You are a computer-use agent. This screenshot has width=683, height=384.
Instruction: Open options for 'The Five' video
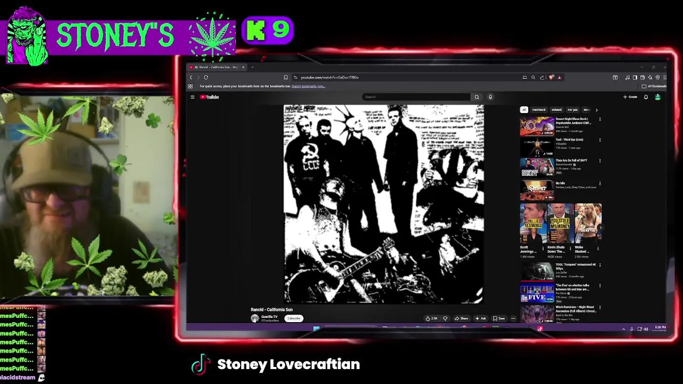pyautogui.click(x=600, y=286)
